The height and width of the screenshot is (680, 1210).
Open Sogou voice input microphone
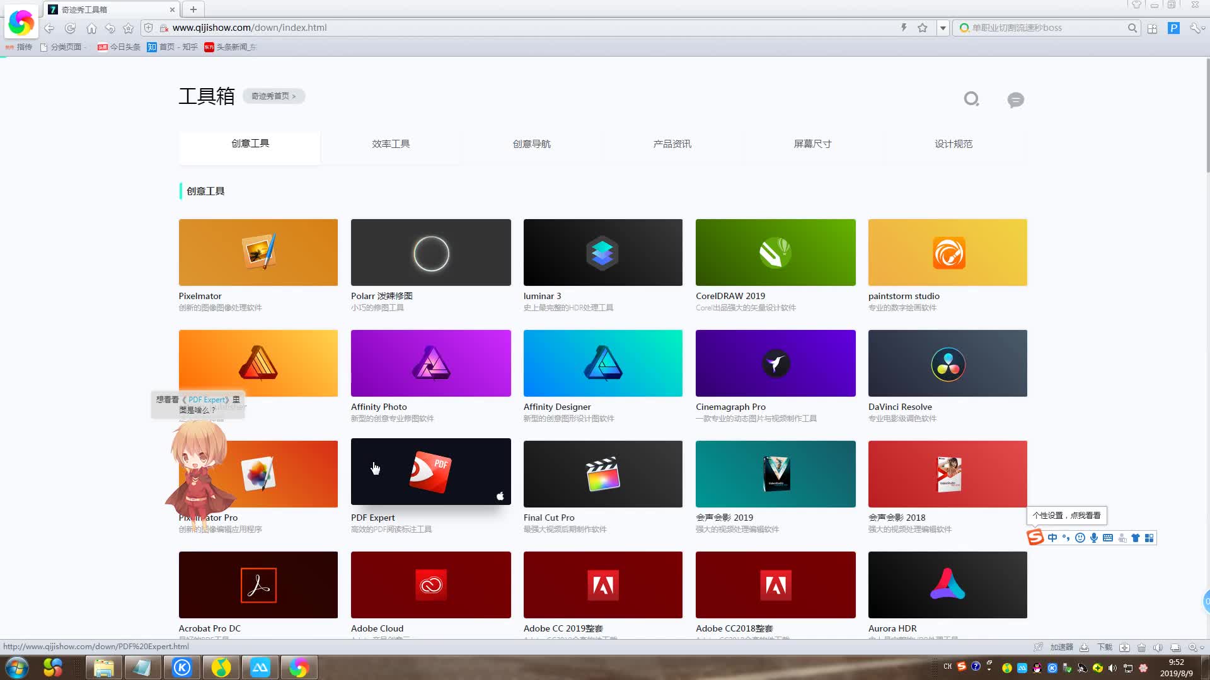click(1094, 538)
